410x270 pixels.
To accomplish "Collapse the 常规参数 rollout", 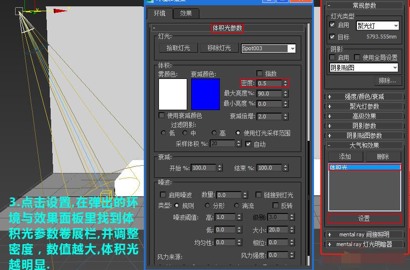I will pyautogui.click(x=364, y=5).
